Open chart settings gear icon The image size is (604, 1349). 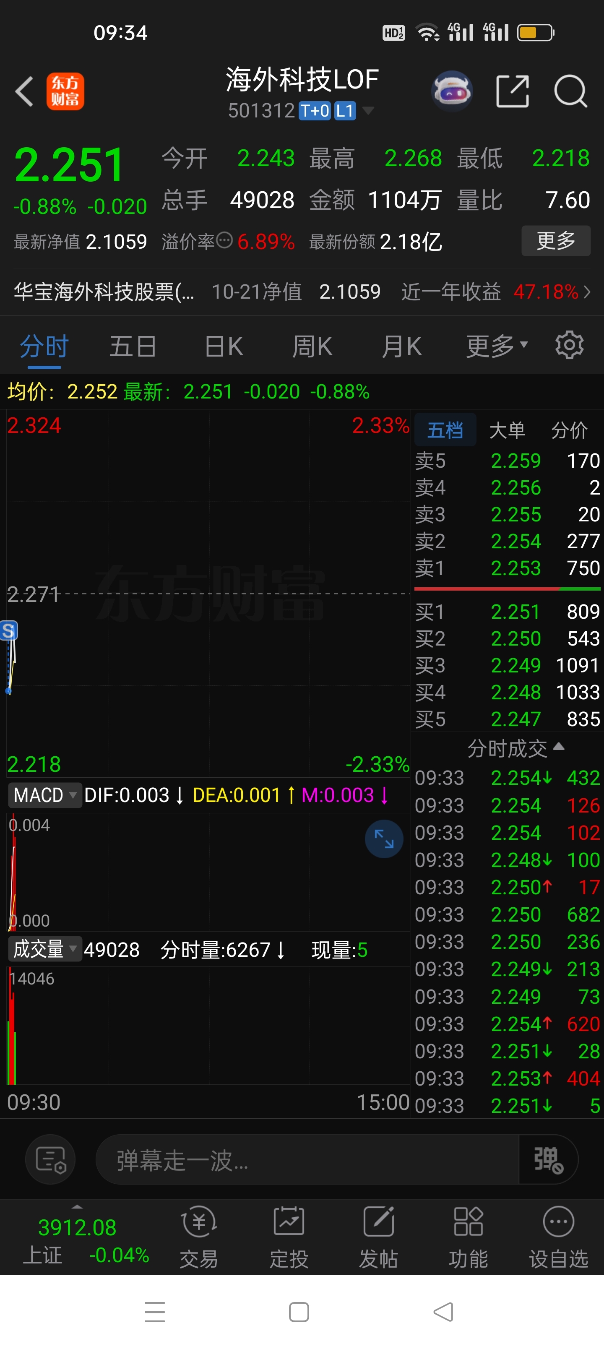point(570,345)
